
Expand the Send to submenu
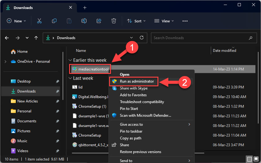click(189, 161)
